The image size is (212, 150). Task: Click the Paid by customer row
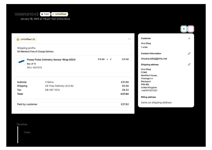(73, 104)
